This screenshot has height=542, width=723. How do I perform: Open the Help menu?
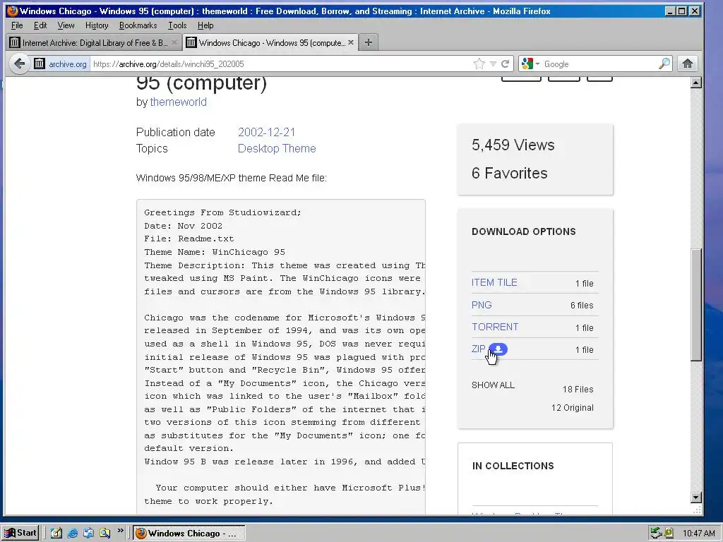pos(205,25)
